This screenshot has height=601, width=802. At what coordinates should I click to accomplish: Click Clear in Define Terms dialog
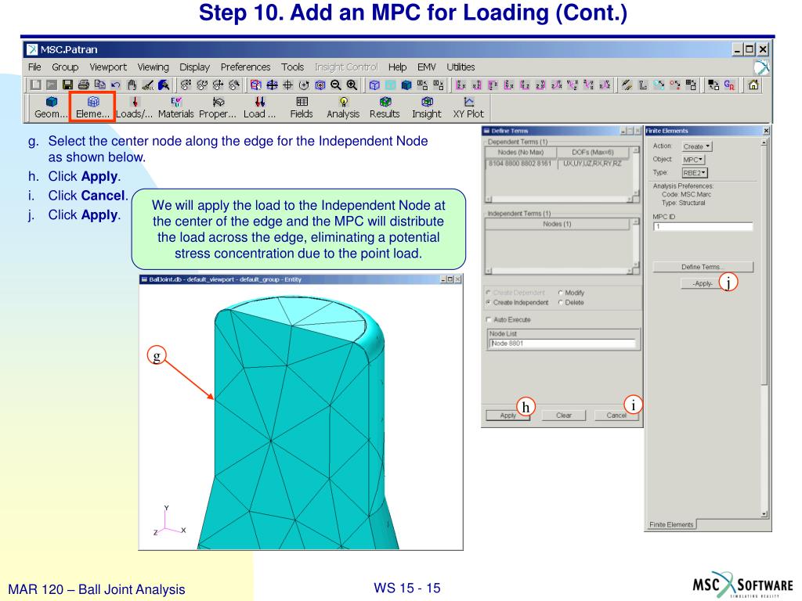pyautogui.click(x=564, y=416)
